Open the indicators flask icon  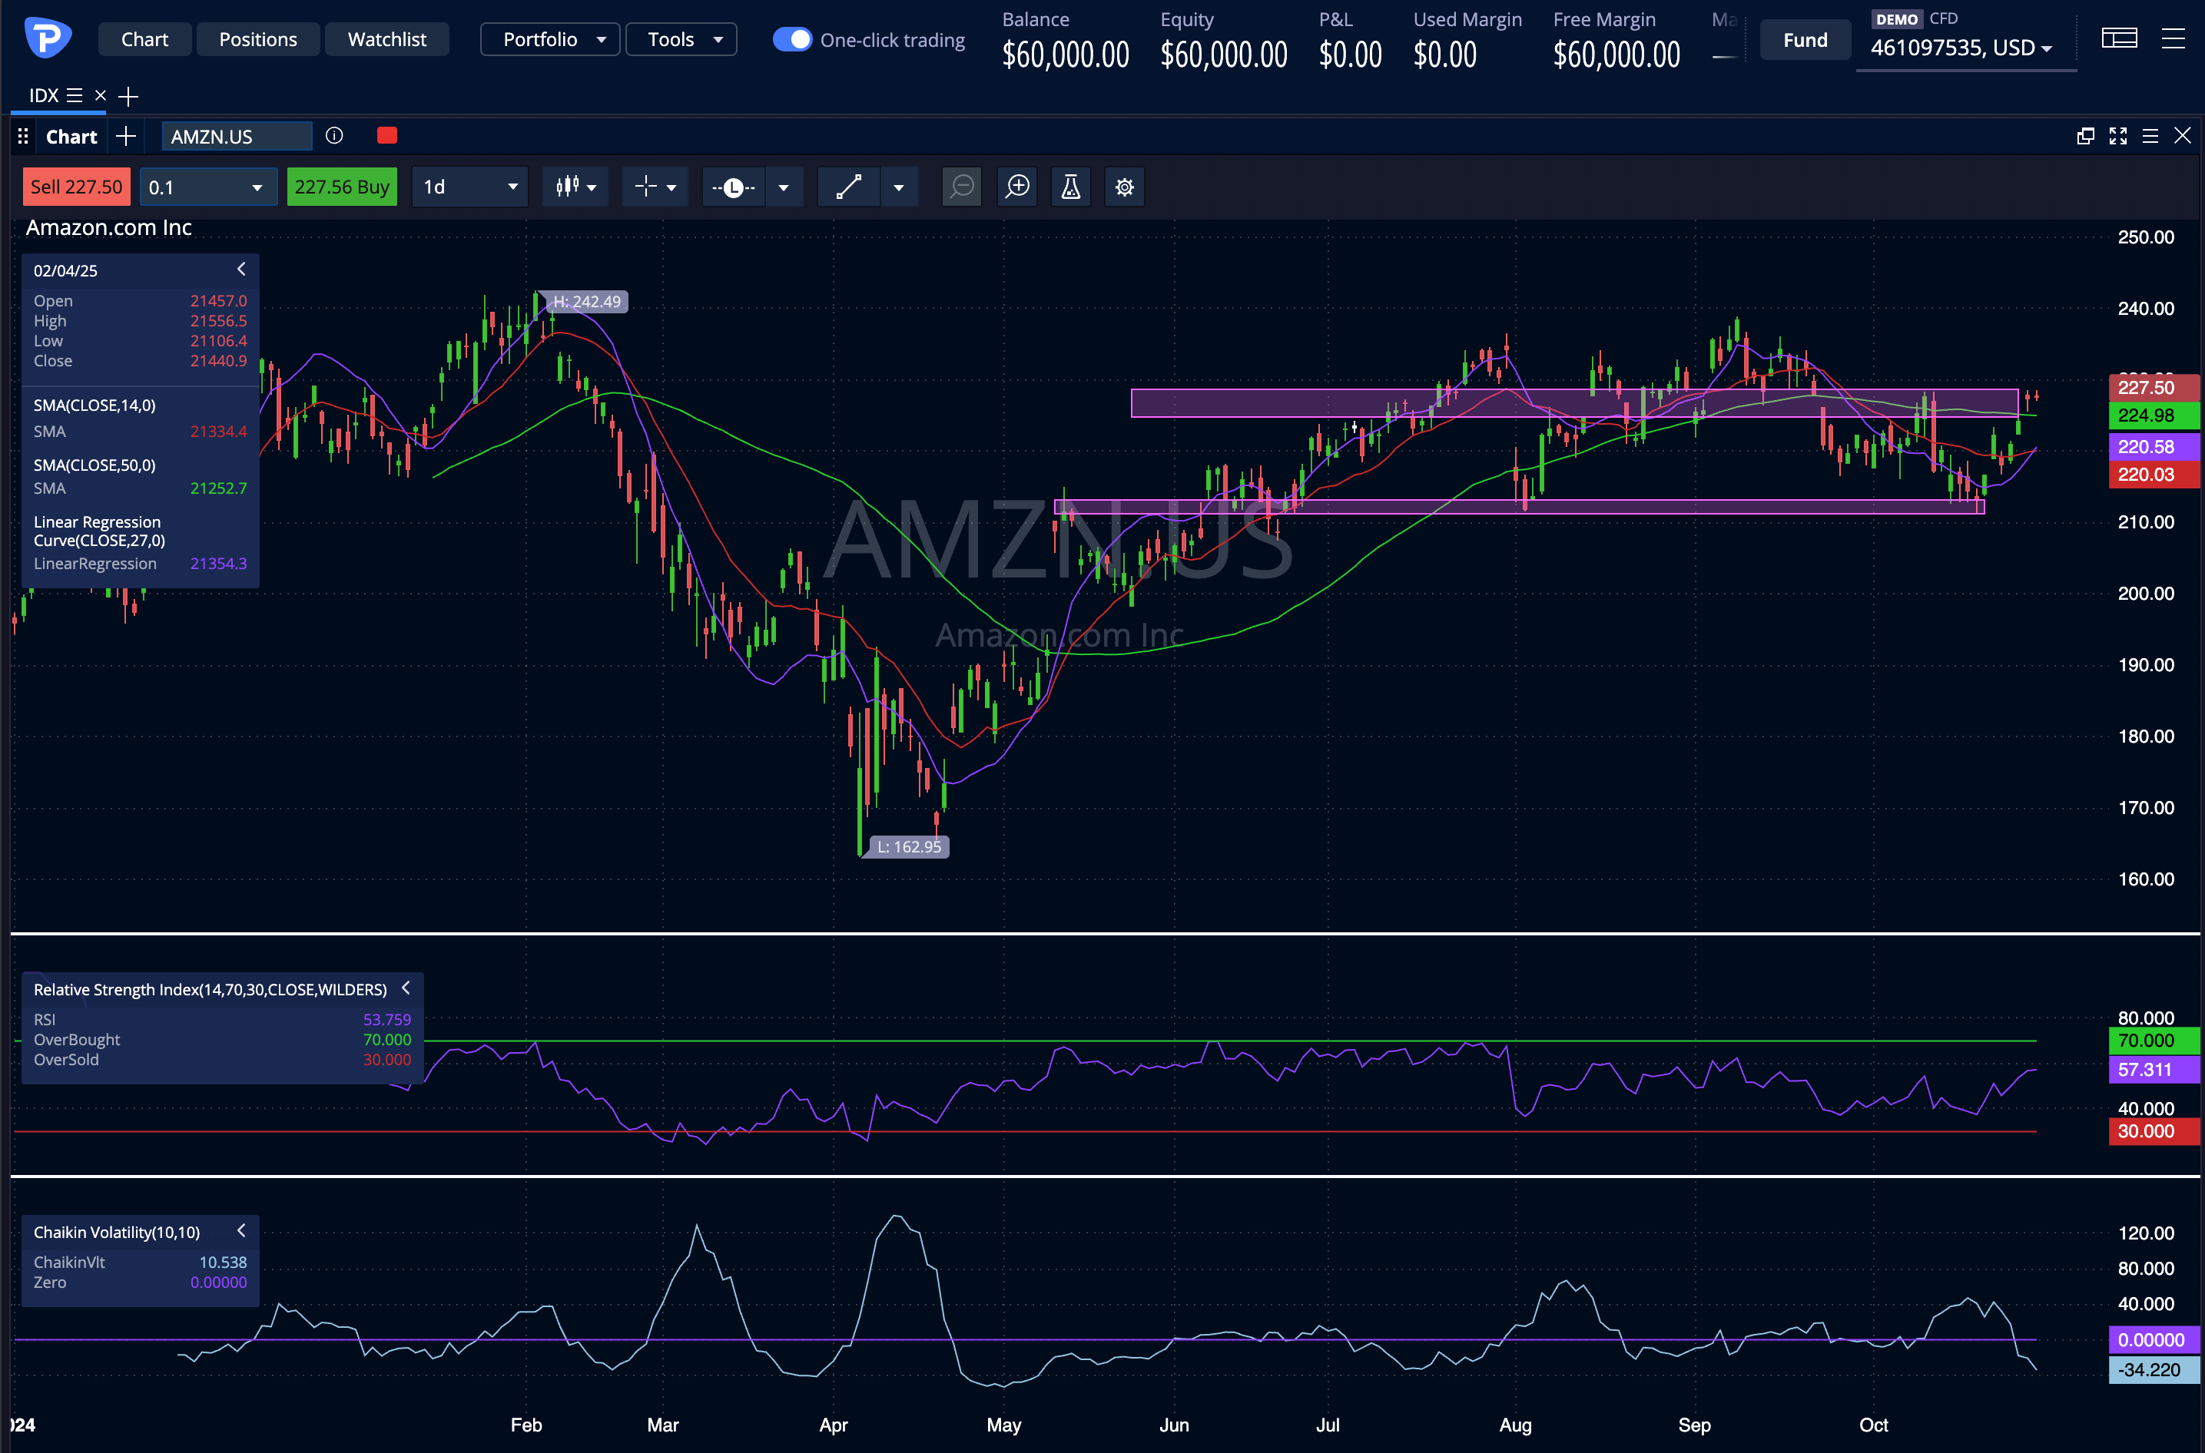tap(1070, 187)
